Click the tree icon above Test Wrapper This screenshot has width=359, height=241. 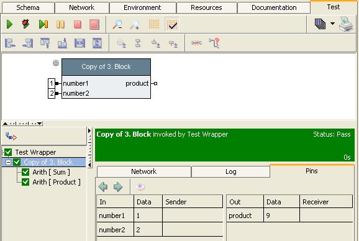[11, 136]
